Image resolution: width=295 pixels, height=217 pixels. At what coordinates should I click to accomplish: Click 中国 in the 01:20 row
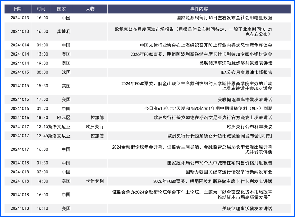coord(66,109)
